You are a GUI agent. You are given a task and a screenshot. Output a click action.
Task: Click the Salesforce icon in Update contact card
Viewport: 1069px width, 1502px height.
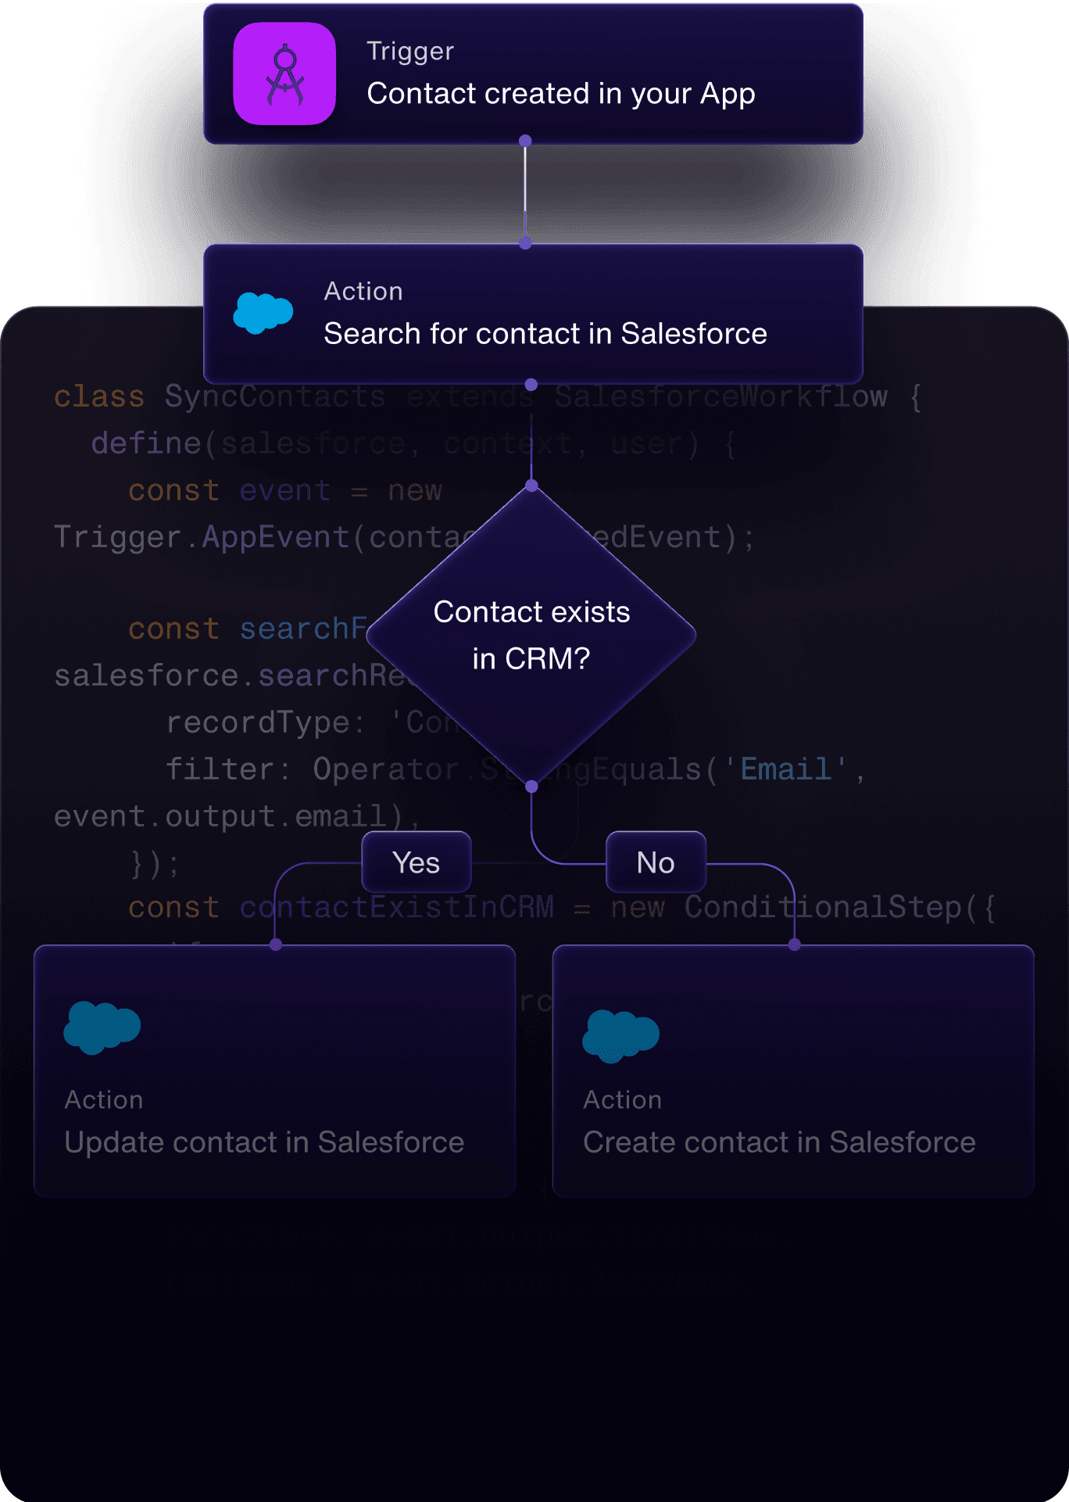pos(102,1027)
